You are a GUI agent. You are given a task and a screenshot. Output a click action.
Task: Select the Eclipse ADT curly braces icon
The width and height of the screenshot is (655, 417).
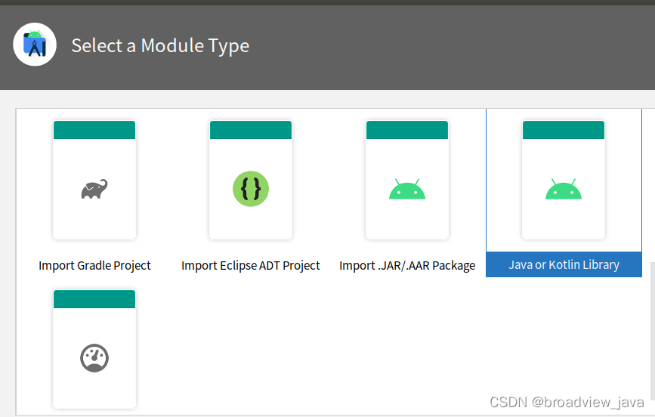click(x=251, y=189)
